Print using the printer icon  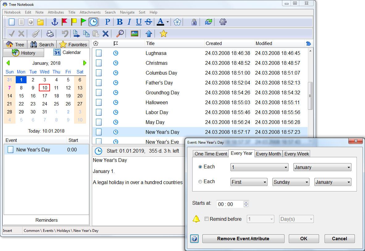pos(50,34)
